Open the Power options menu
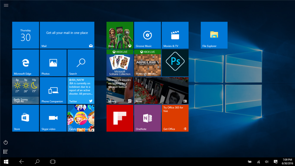The image size is (295, 166). [x=5, y=142]
